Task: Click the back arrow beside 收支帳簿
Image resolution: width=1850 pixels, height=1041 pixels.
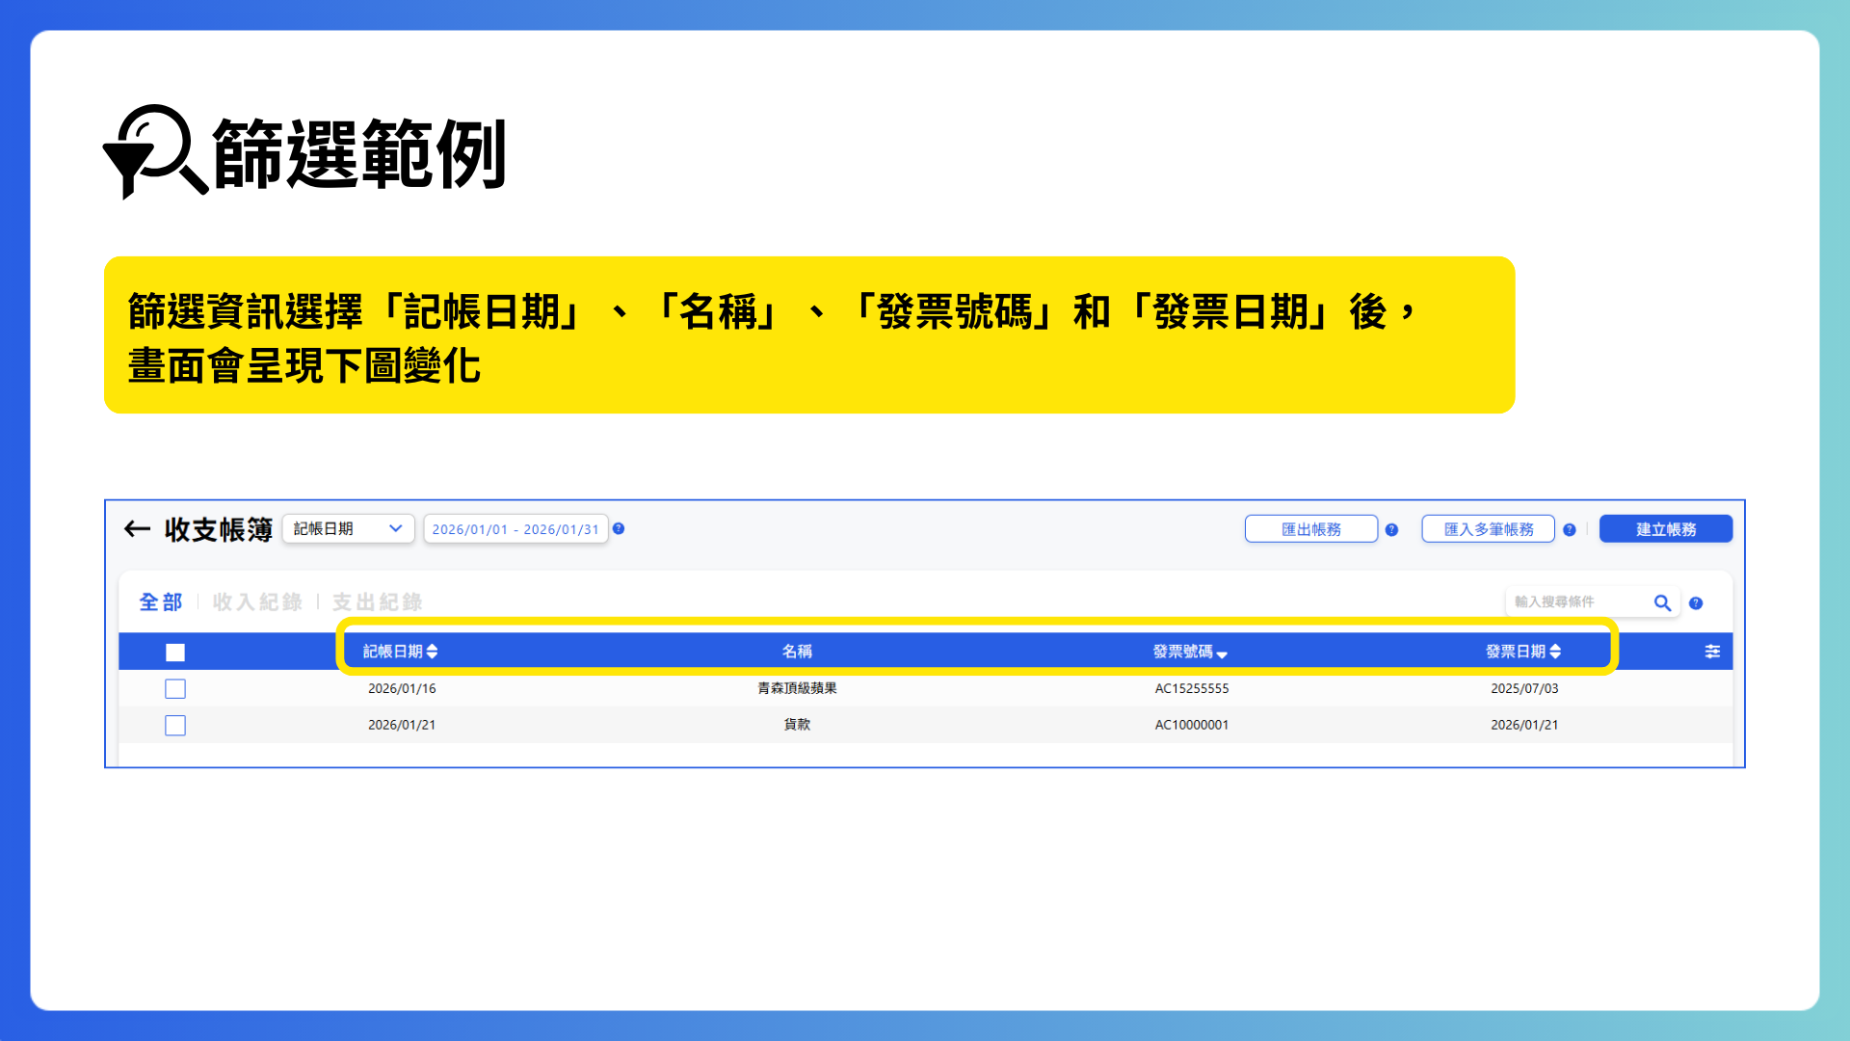Action: (x=136, y=529)
